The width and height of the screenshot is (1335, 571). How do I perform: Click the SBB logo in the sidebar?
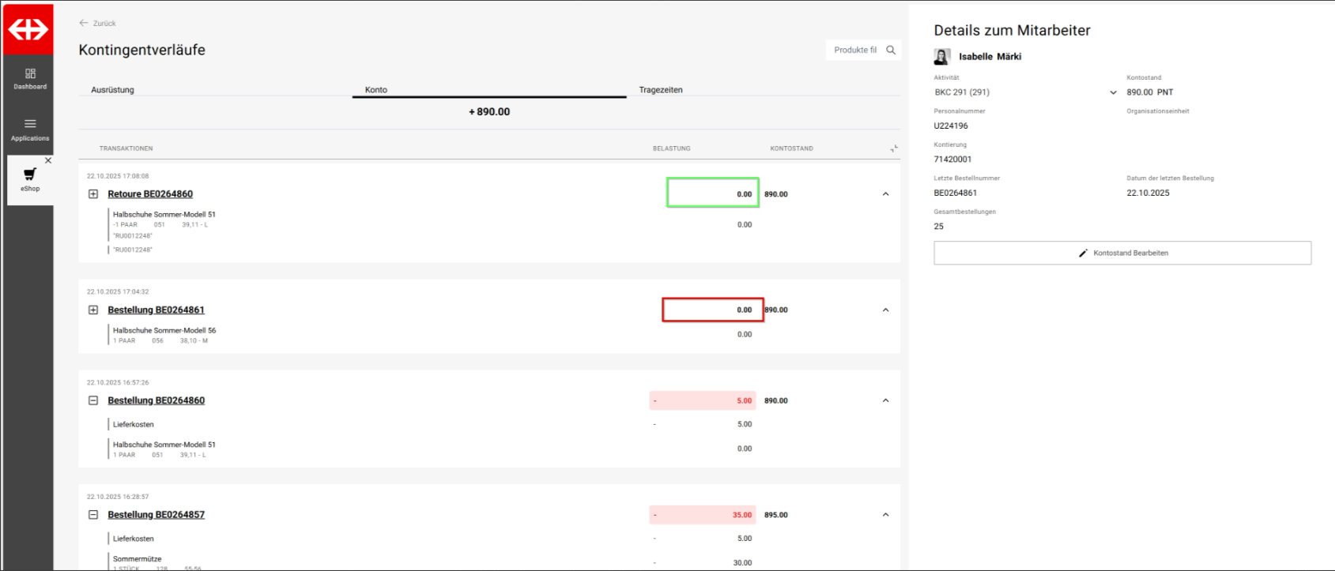tap(28, 29)
